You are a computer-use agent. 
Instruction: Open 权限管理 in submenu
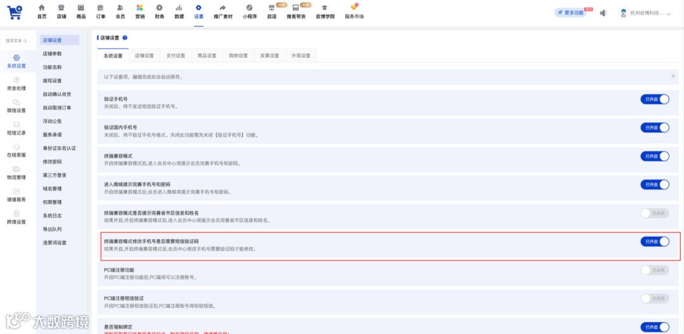53,202
